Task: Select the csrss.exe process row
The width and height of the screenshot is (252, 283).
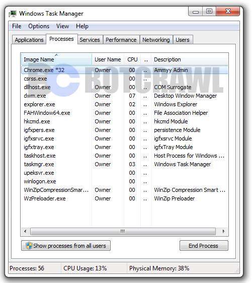Action: [x=124, y=79]
